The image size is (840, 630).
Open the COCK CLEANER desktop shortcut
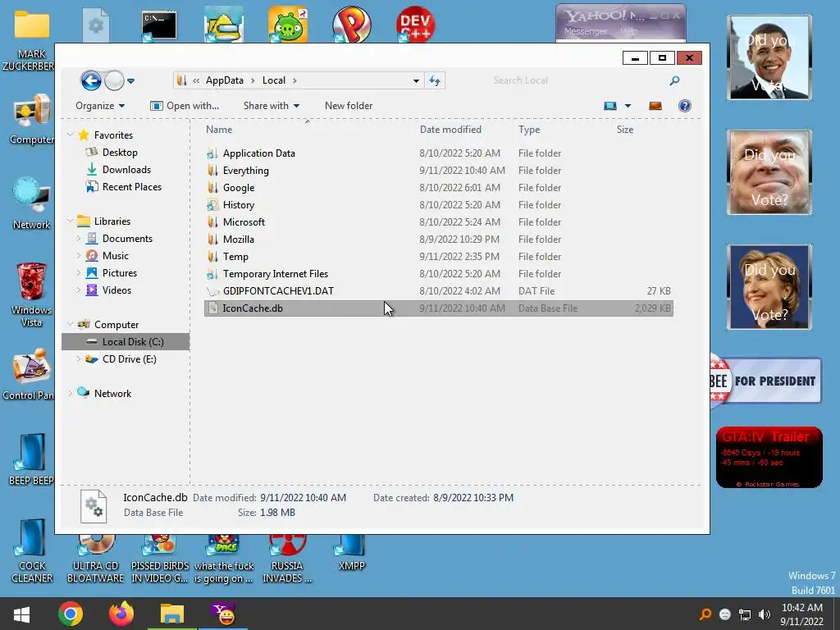tap(32, 551)
